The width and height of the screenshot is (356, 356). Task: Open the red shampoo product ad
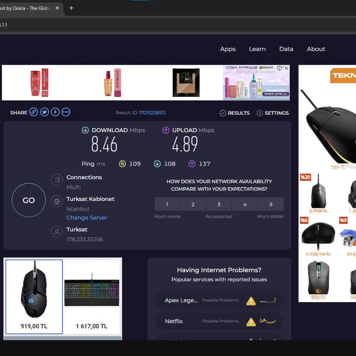click(39, 83)
